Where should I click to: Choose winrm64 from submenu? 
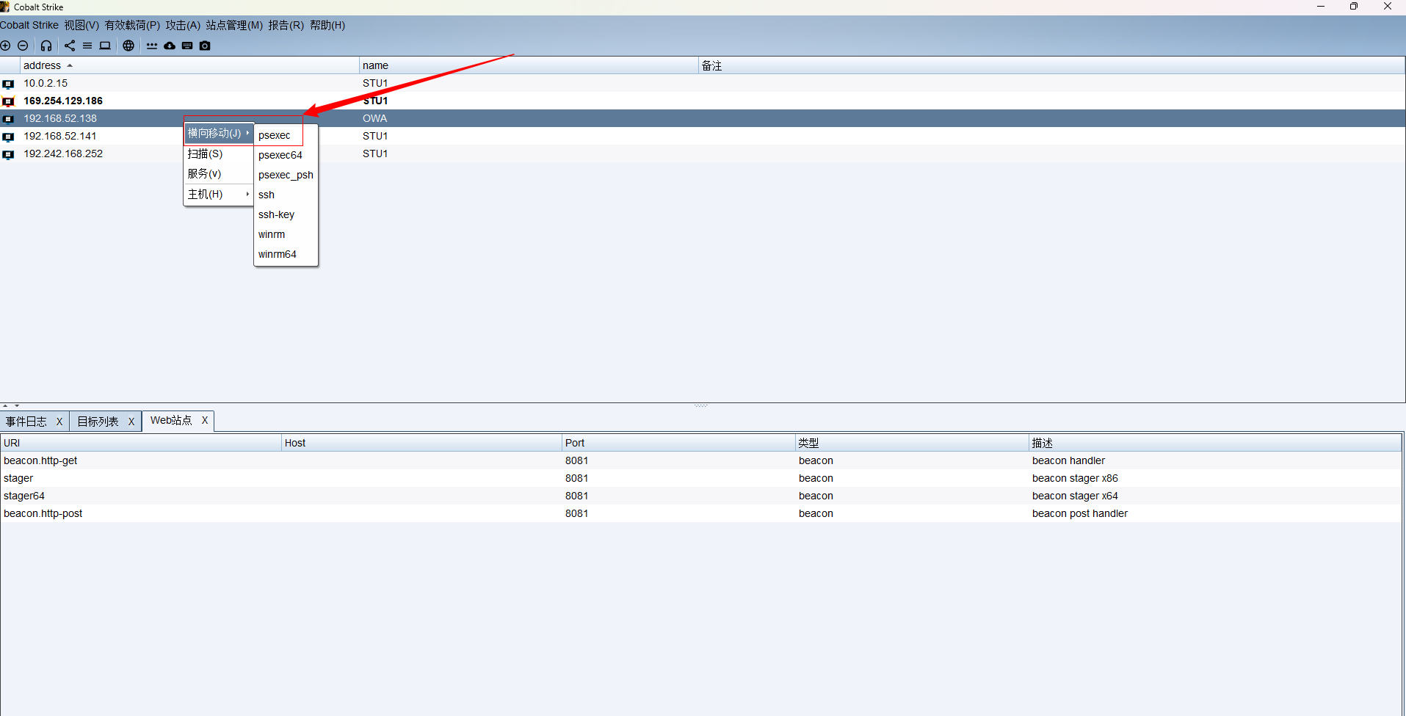(x=286, y=254)
